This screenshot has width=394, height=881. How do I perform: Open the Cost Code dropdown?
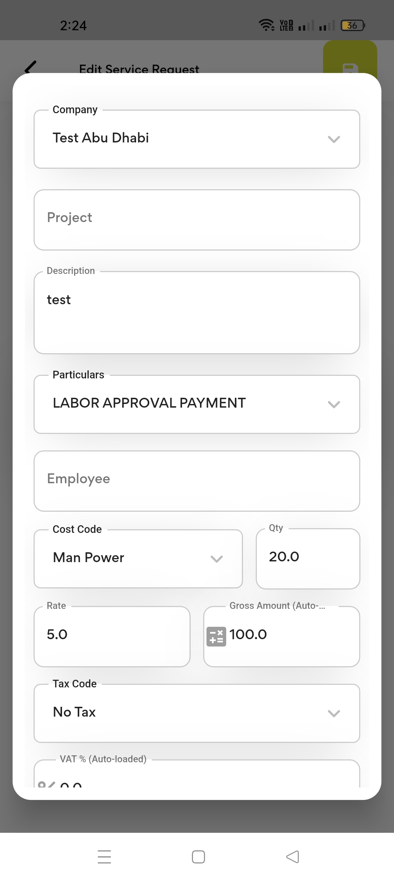138,558
